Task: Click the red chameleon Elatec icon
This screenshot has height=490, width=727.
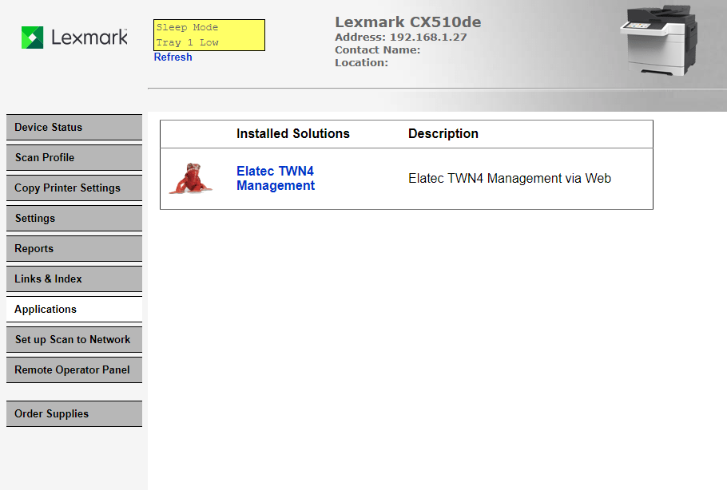Action: click(191, 178)
